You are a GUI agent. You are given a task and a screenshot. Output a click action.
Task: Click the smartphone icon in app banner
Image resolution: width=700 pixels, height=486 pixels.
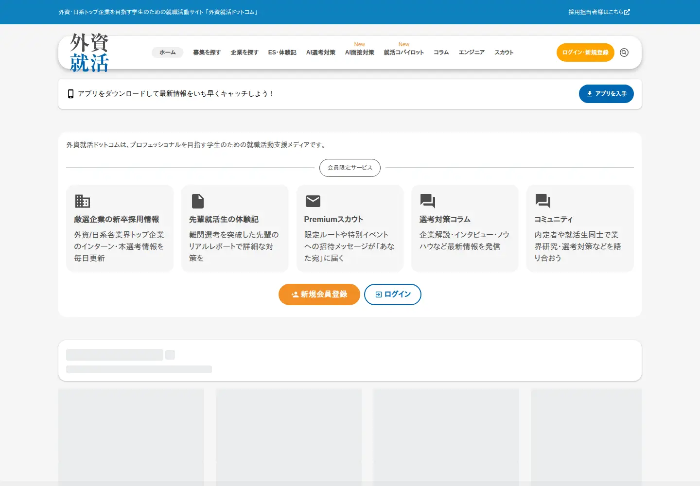[70, 94]
